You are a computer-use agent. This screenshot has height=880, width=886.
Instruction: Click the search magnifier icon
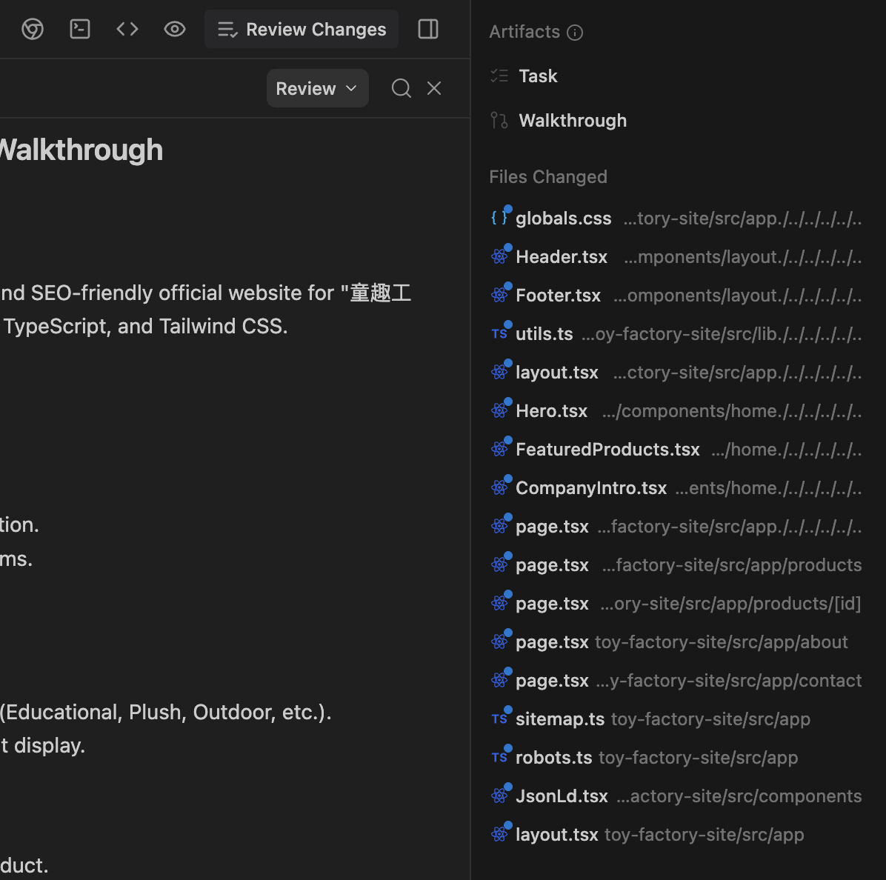401,89
